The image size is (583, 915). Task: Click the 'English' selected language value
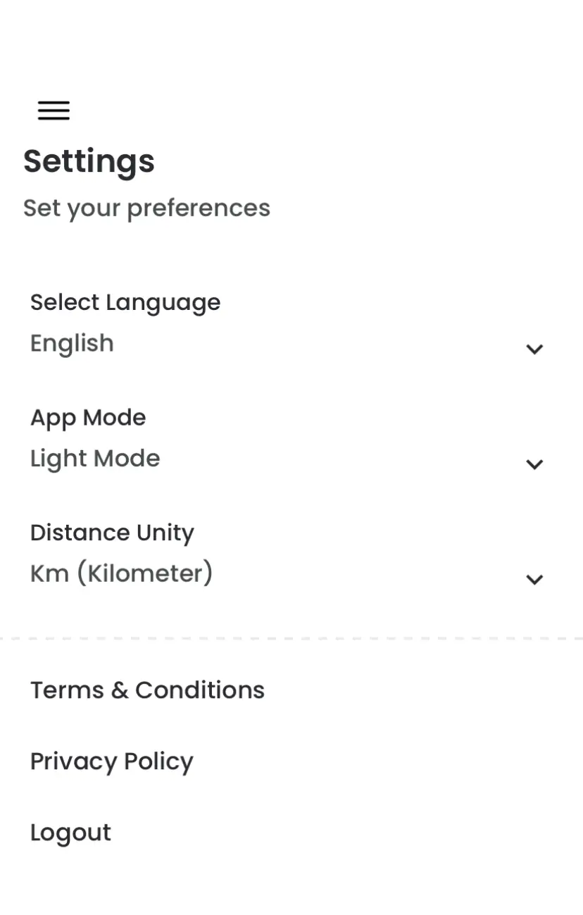click(x=72, y=344)
